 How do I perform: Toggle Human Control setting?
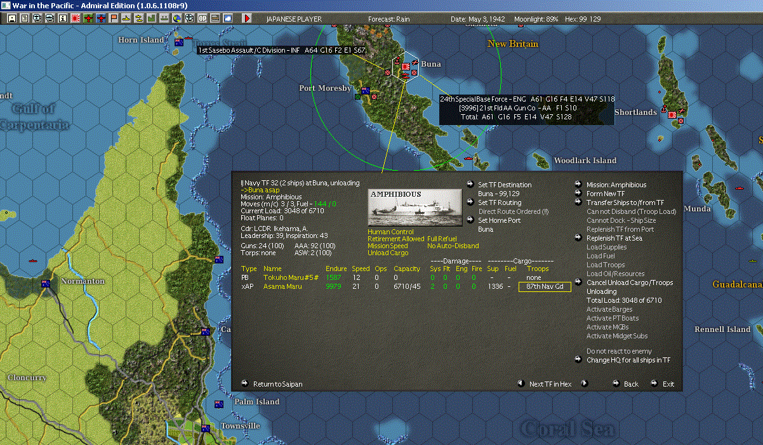point(390,232)
